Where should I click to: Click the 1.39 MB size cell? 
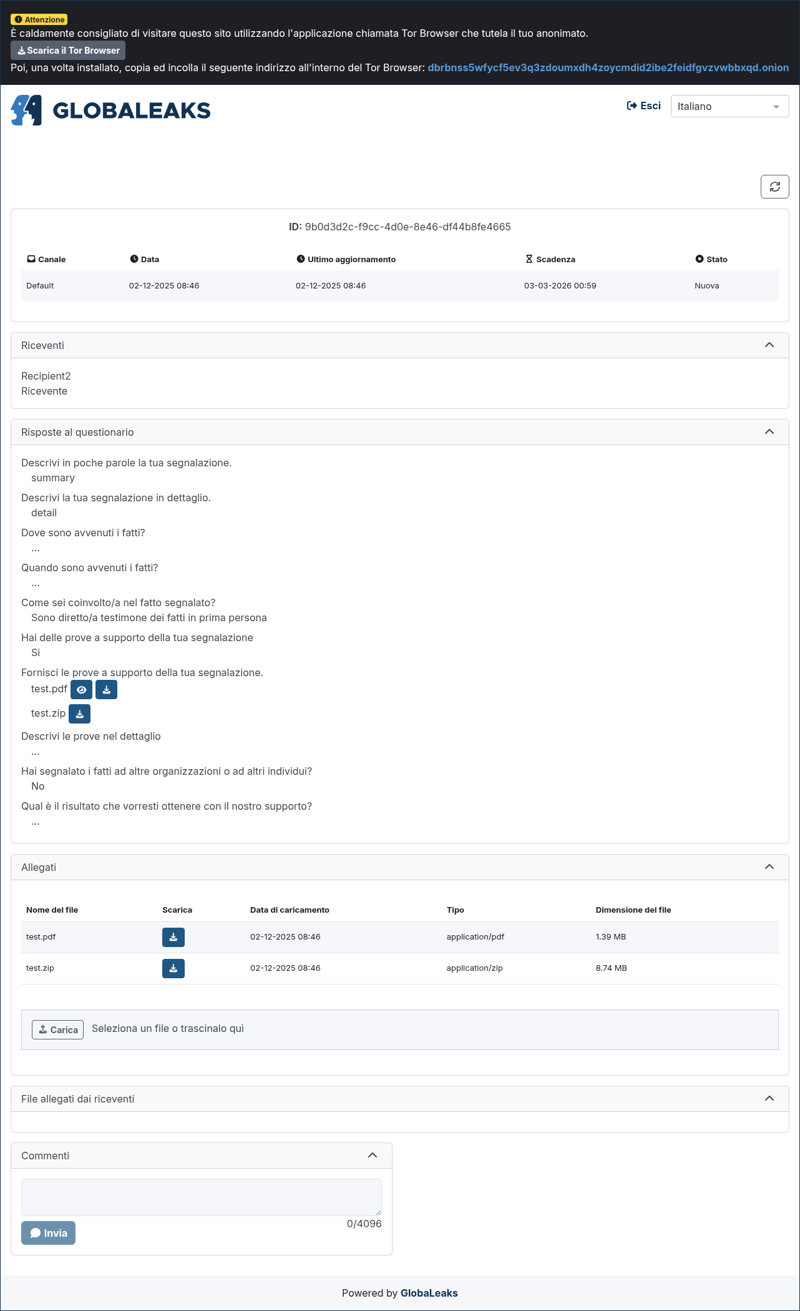click(x=611, y=936)
